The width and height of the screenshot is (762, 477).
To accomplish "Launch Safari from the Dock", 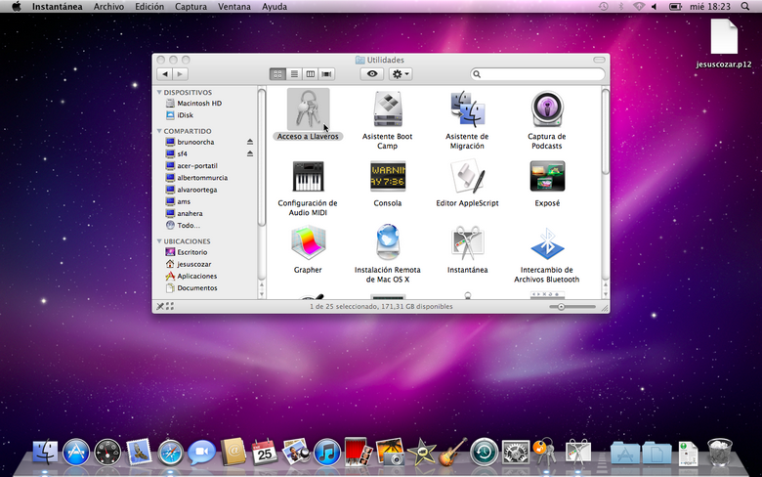I will point(171,453).
